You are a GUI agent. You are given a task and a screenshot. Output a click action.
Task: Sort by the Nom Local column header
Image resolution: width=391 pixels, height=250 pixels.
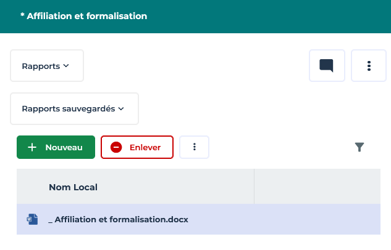[73, 187]
